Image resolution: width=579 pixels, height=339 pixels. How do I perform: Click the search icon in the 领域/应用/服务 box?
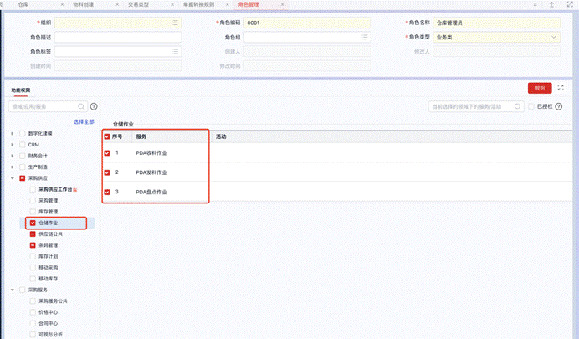click(81, 107)
